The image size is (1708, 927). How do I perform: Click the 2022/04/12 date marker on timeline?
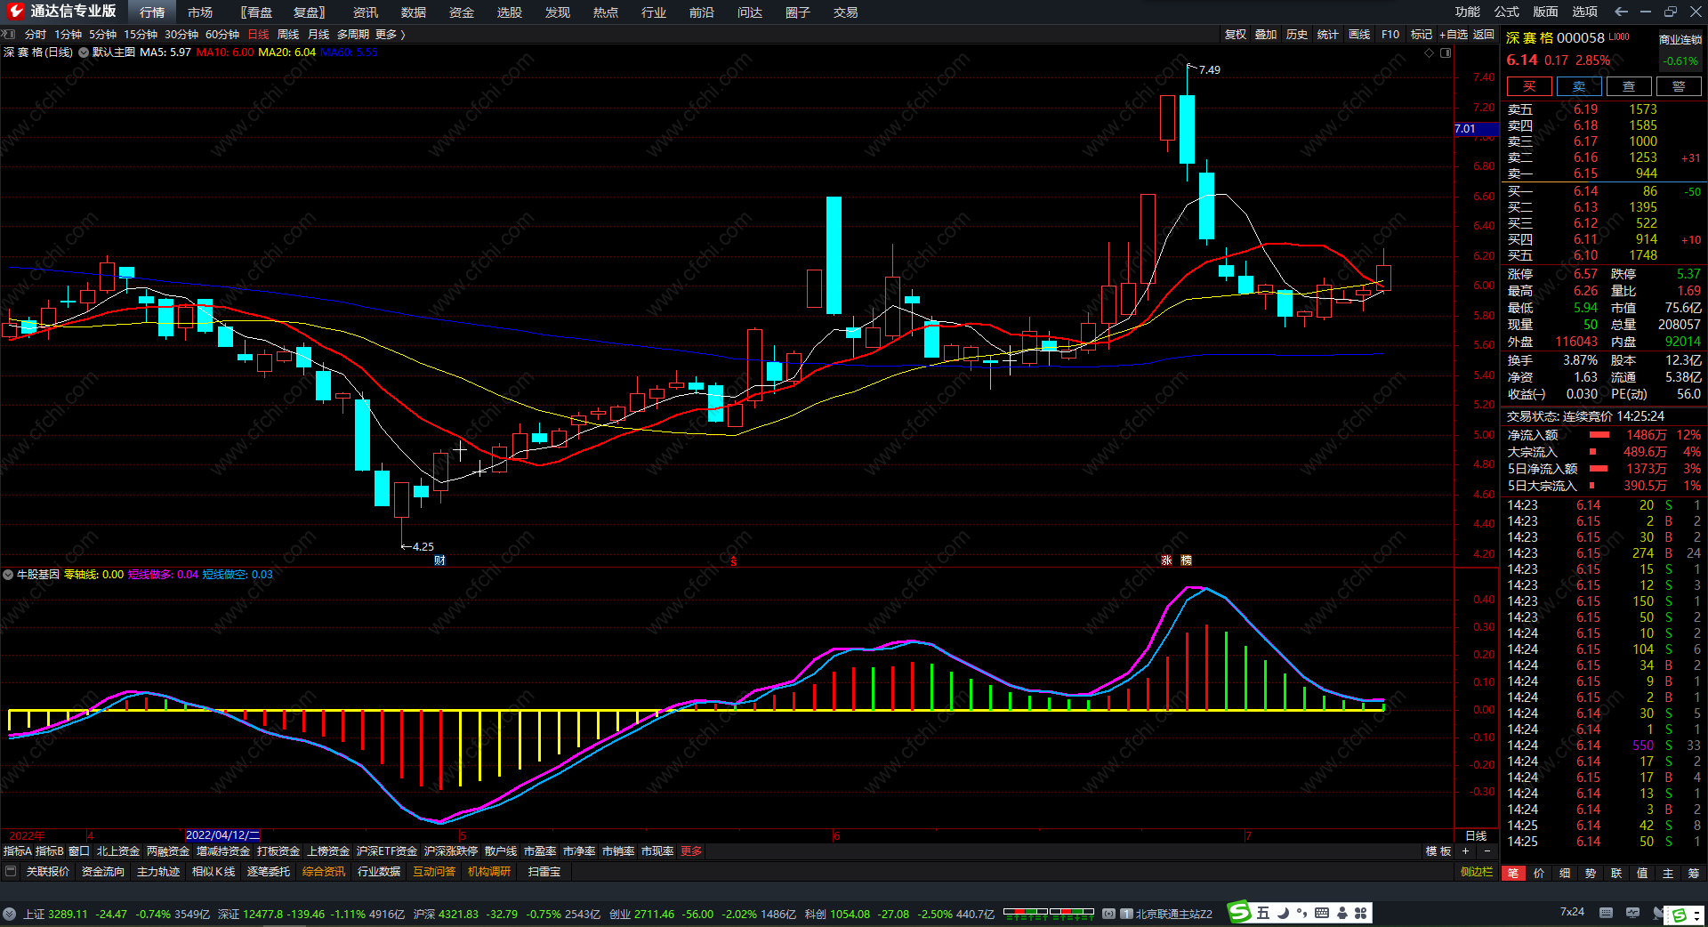222,835
